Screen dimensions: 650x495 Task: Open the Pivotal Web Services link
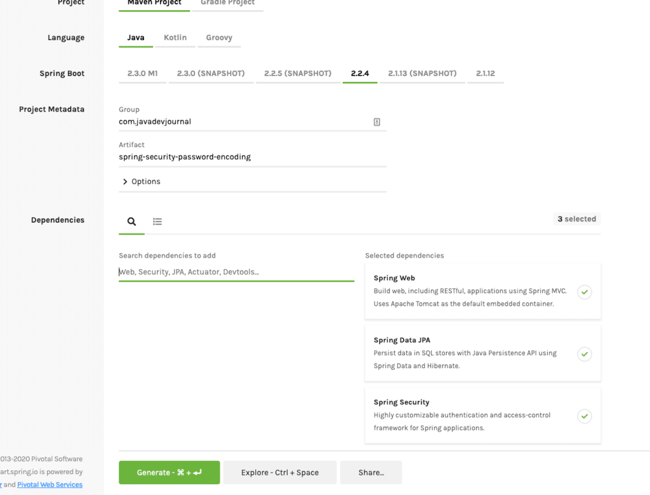coord(50,485)
